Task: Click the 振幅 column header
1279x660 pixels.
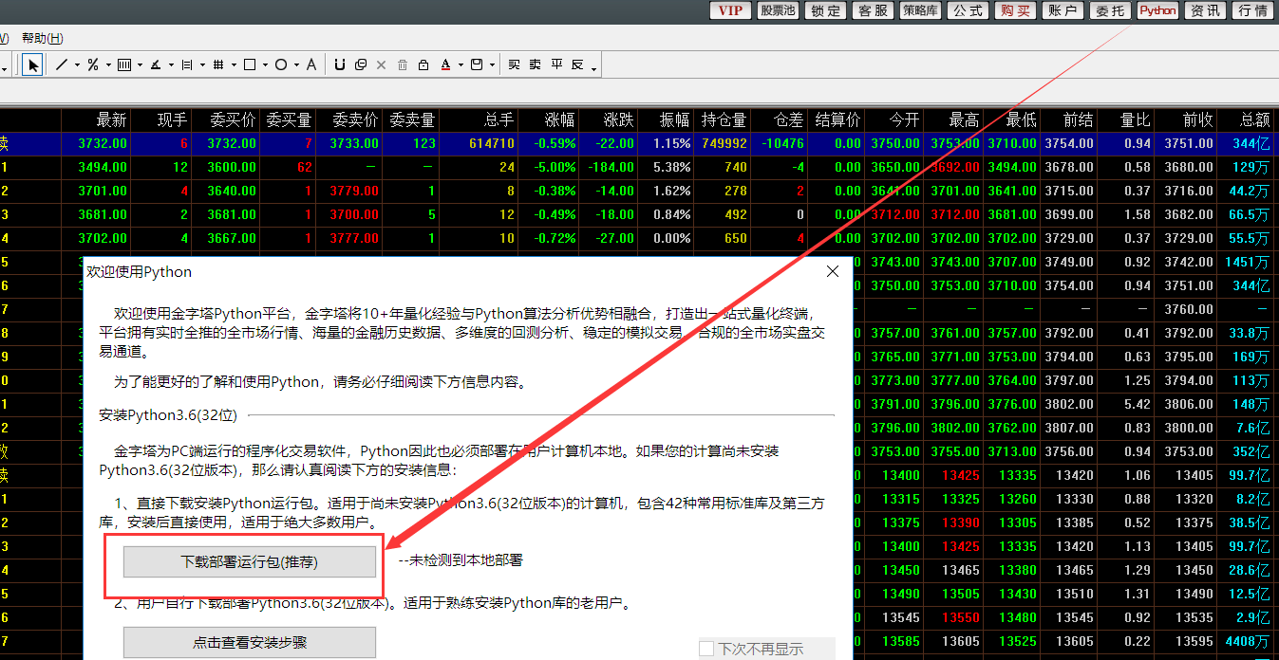Action: click(x=675, y=120)
